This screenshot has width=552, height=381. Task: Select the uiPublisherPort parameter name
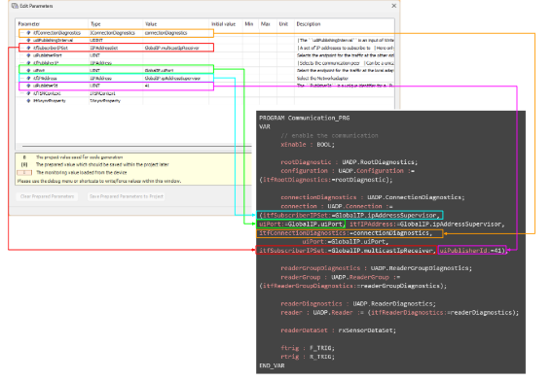pos(48,55)
